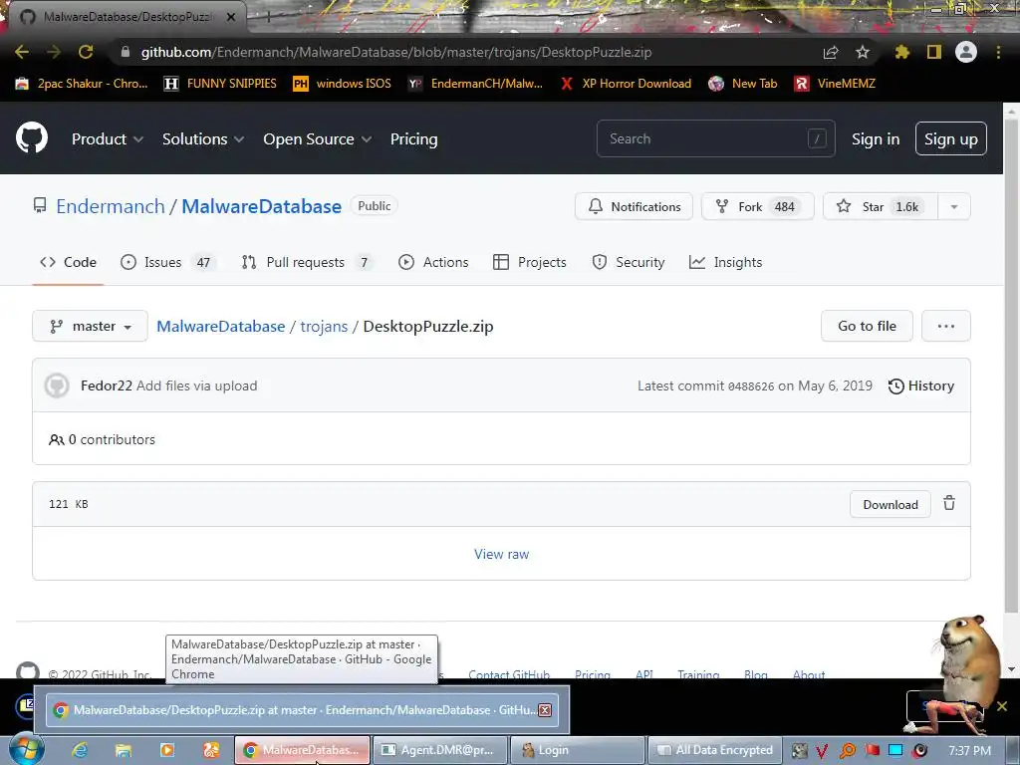Viewport: 1020px width, 765px height.
Task: Click the commit hash 0488626
Action: coord(751,386)
